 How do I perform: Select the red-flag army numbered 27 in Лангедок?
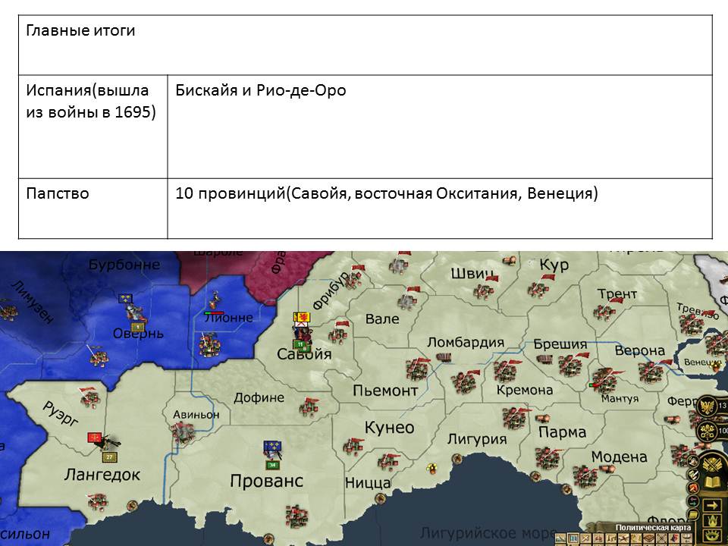click(x=104, y=447)
